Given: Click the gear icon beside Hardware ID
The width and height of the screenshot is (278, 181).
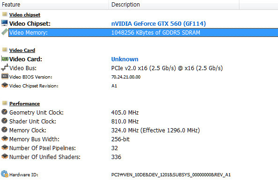Looking at the screenshot, I should [x=5, y=174].
